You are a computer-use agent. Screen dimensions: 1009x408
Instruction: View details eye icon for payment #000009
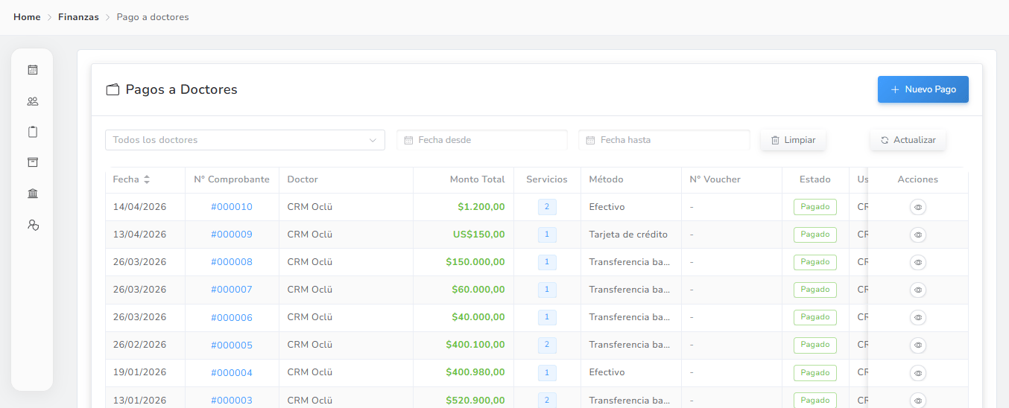(x=918, y=235)
